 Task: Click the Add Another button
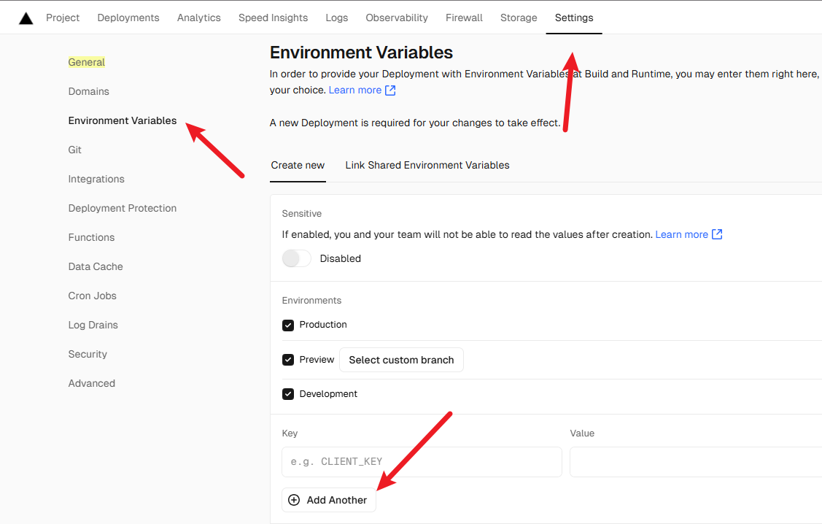(x=329, y=500)
